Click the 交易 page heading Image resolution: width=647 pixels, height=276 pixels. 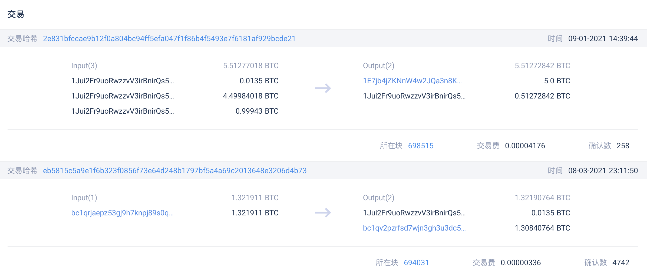(x=16, y=14)
